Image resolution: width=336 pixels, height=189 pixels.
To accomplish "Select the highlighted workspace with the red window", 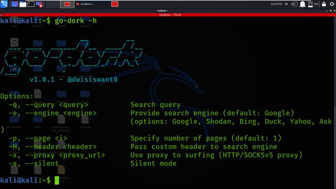I will point(67,4).
